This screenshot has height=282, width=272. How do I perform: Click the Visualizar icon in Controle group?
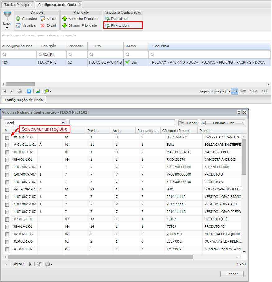point(18,26)
